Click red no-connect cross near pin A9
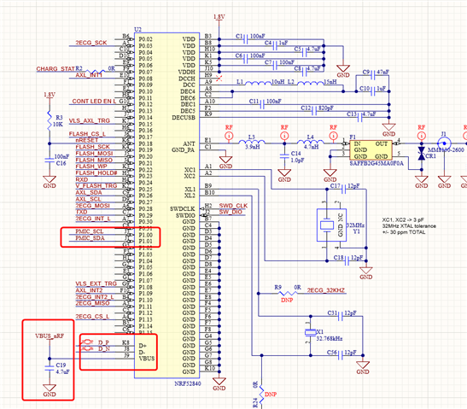Viewport: 467px width, 409px height. (219, 79)
